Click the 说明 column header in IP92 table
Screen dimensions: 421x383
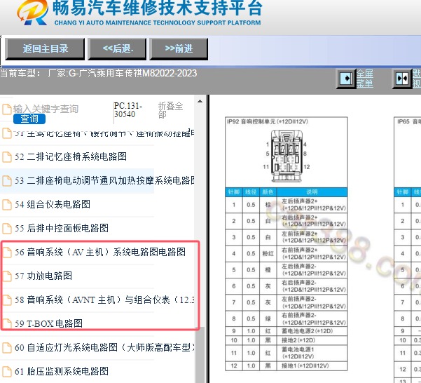point(312,192)
